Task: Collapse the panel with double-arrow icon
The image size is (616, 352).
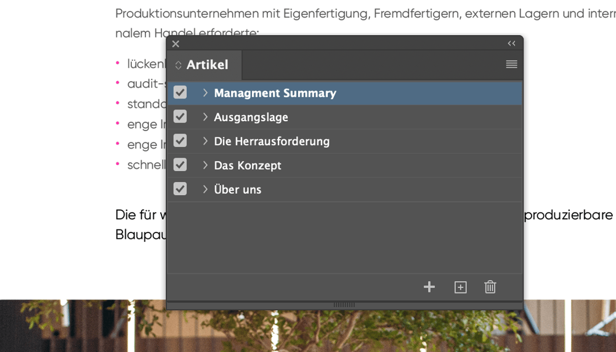Action: coord(511,43)
